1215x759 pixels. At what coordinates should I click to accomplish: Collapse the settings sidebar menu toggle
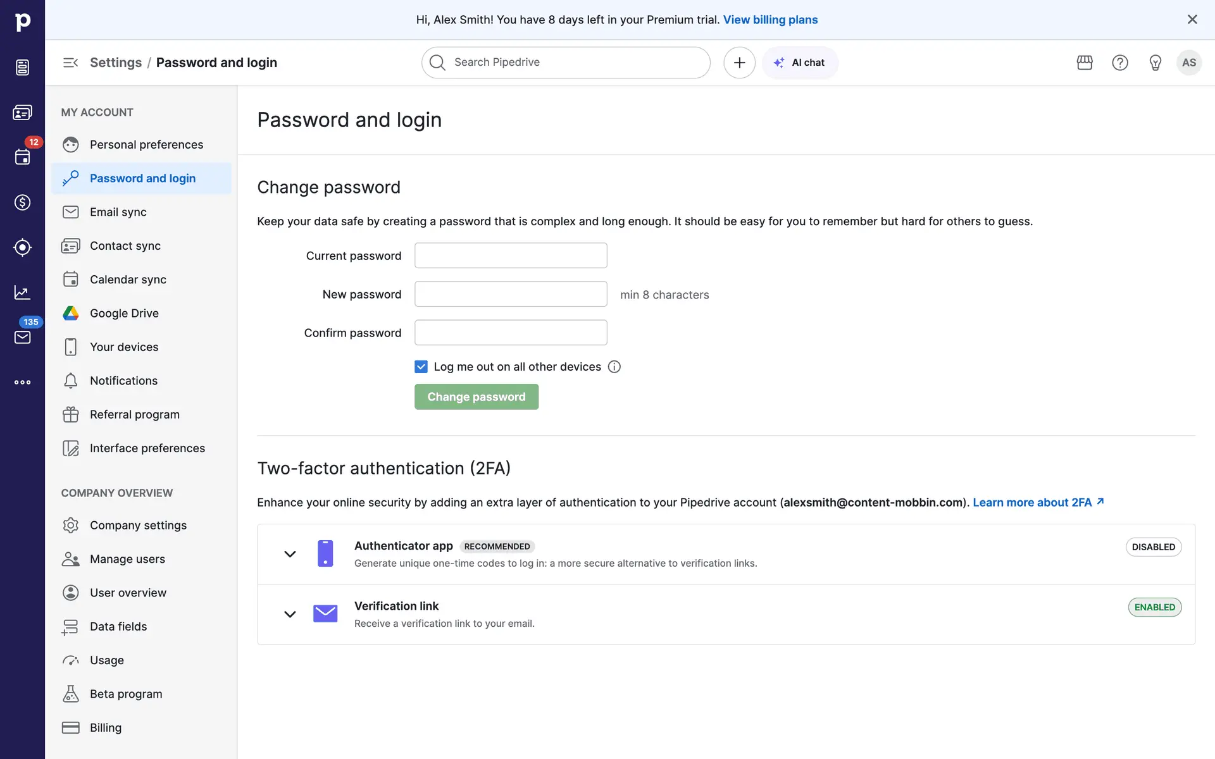tap(70, 63)
